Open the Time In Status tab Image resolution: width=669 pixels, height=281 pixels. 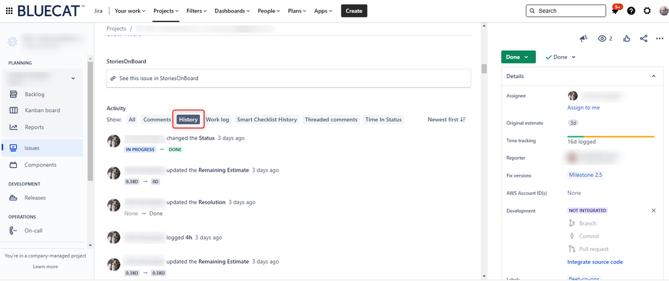tap(384, 119)
